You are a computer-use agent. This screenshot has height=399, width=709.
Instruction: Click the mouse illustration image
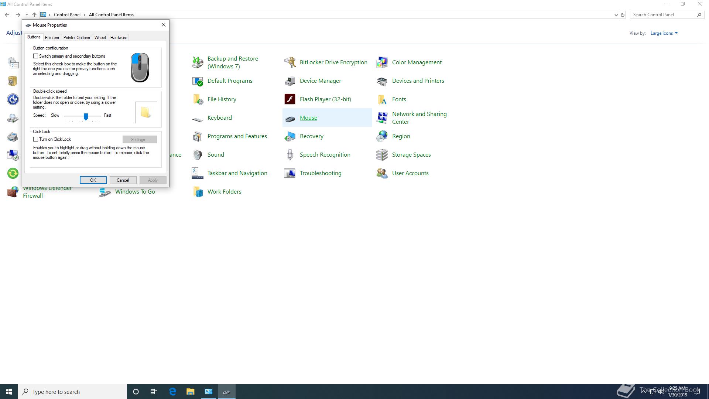pyautogui.click(x=140, y=67)
